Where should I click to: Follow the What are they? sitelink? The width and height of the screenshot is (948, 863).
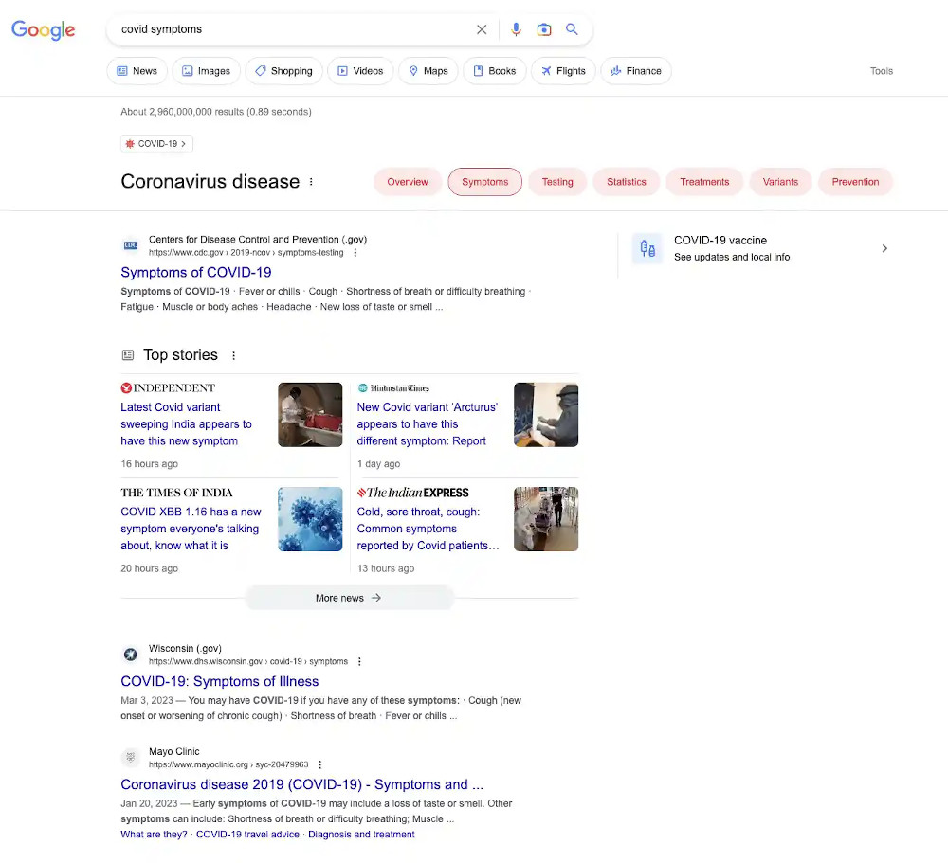[154, 835]
